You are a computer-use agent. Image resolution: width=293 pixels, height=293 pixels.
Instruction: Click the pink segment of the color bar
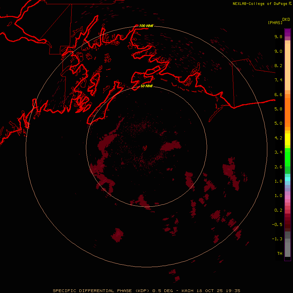coord(287,197)
